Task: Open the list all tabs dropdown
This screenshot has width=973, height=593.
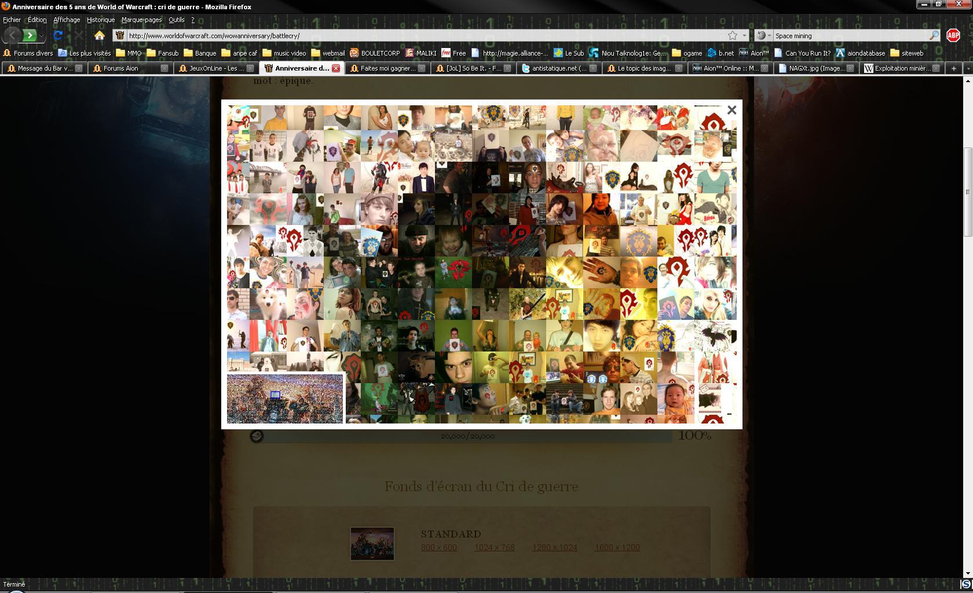Action: point(967,68)
